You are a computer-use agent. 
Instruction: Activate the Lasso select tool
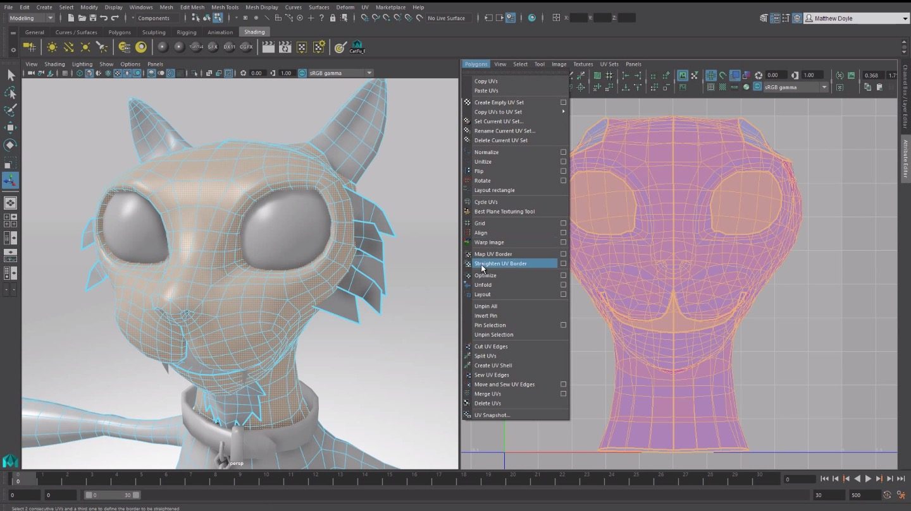[x=11, y=93]
